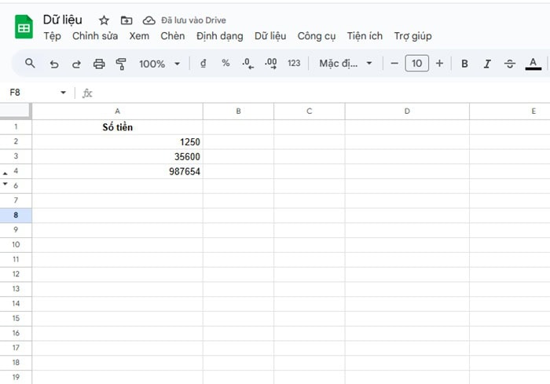Star the Dữ liệu document
550x384 pixels.
point(104,20)
